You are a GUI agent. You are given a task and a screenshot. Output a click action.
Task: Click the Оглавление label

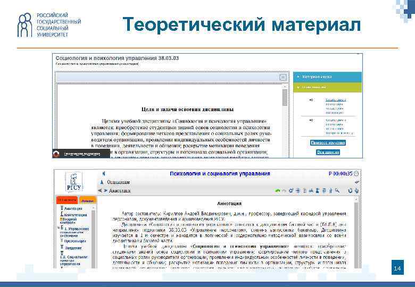click(118, 182)
